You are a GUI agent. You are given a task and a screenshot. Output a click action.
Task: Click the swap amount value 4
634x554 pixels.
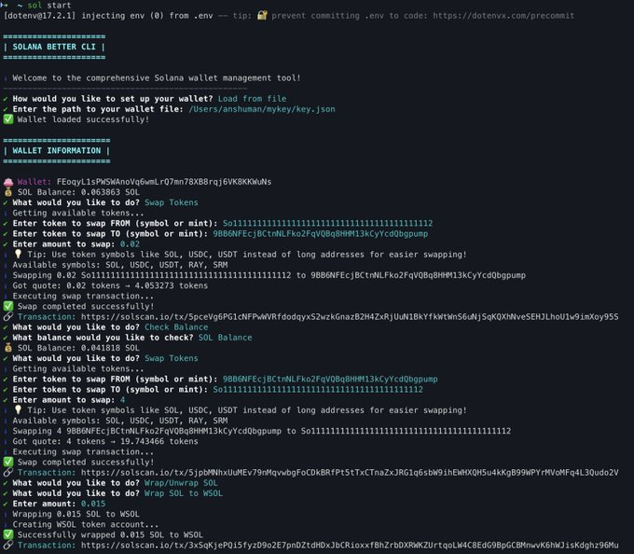tap(122, 400)
